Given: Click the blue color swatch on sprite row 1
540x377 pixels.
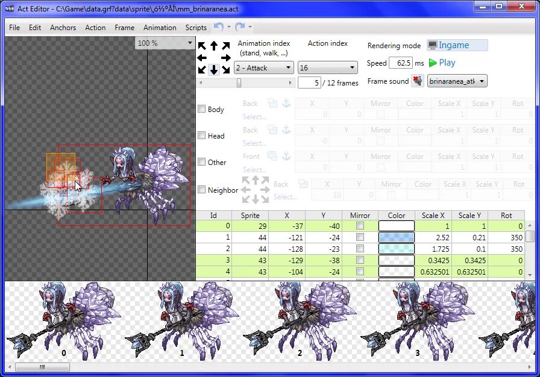Looking at the screenshot, I should coord(395,237).
